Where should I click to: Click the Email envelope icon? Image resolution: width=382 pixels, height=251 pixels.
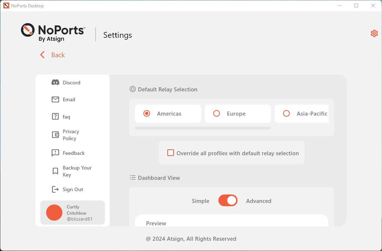pos(56,99)
